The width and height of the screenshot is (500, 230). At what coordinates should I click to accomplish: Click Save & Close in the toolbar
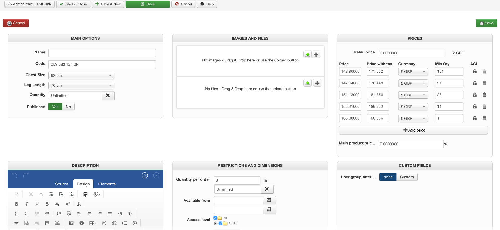[x=73, y=4]
